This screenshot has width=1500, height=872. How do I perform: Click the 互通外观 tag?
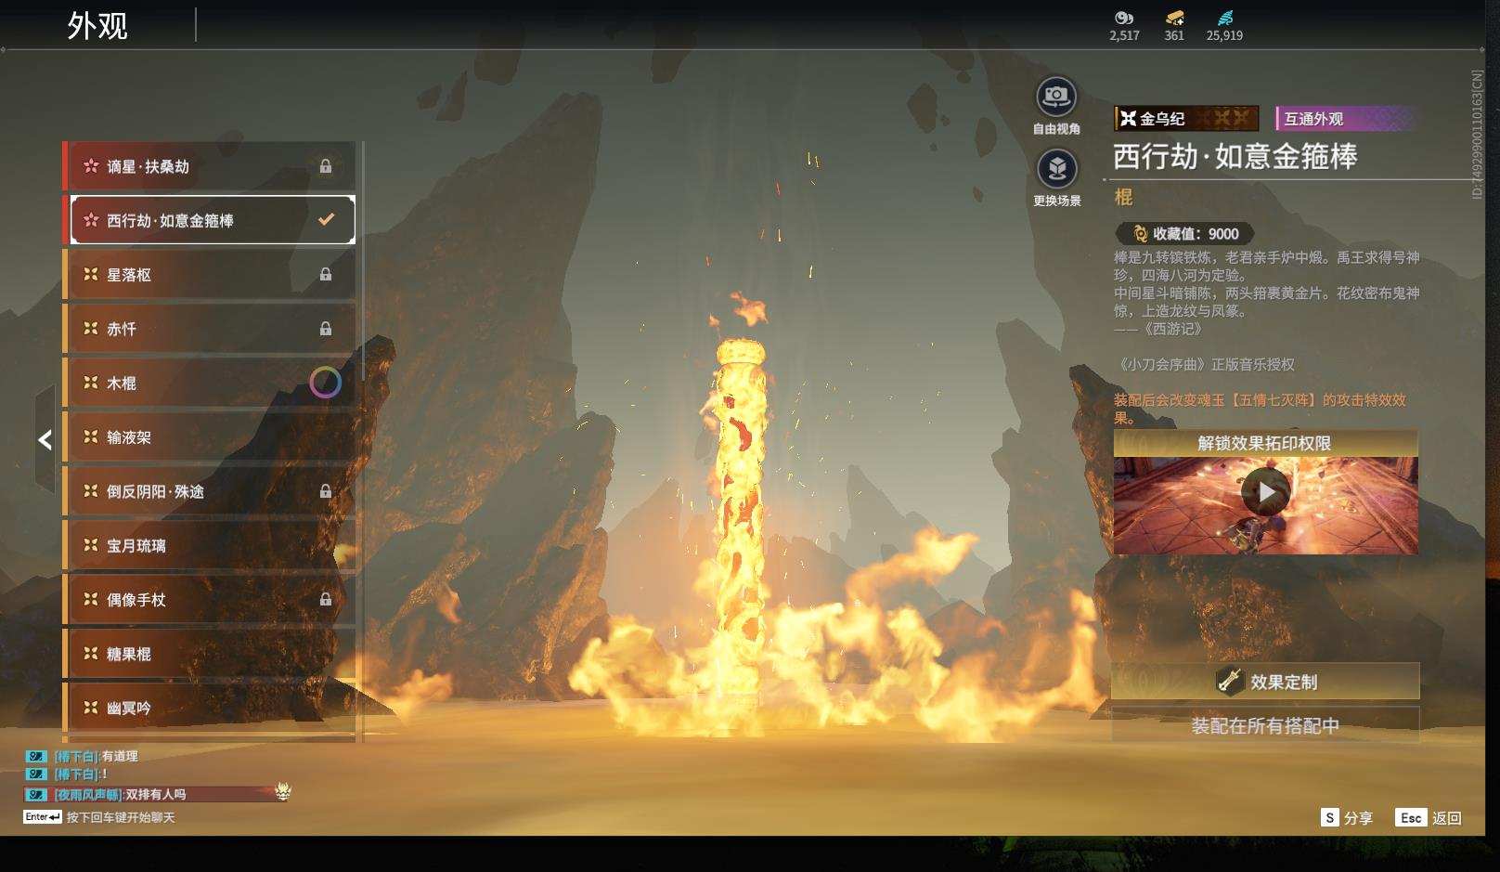(x=1345, y=118)
